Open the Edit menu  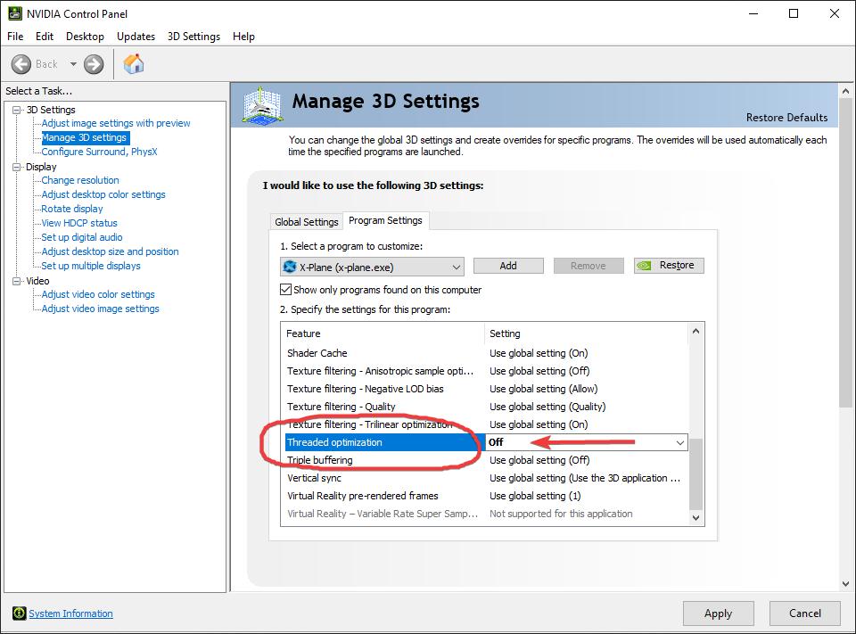(45, 37)
